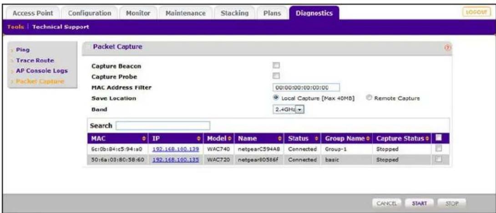Open the Technical Support submenu
The width and height of the screenshot is (496, 213).
point(61,27)
